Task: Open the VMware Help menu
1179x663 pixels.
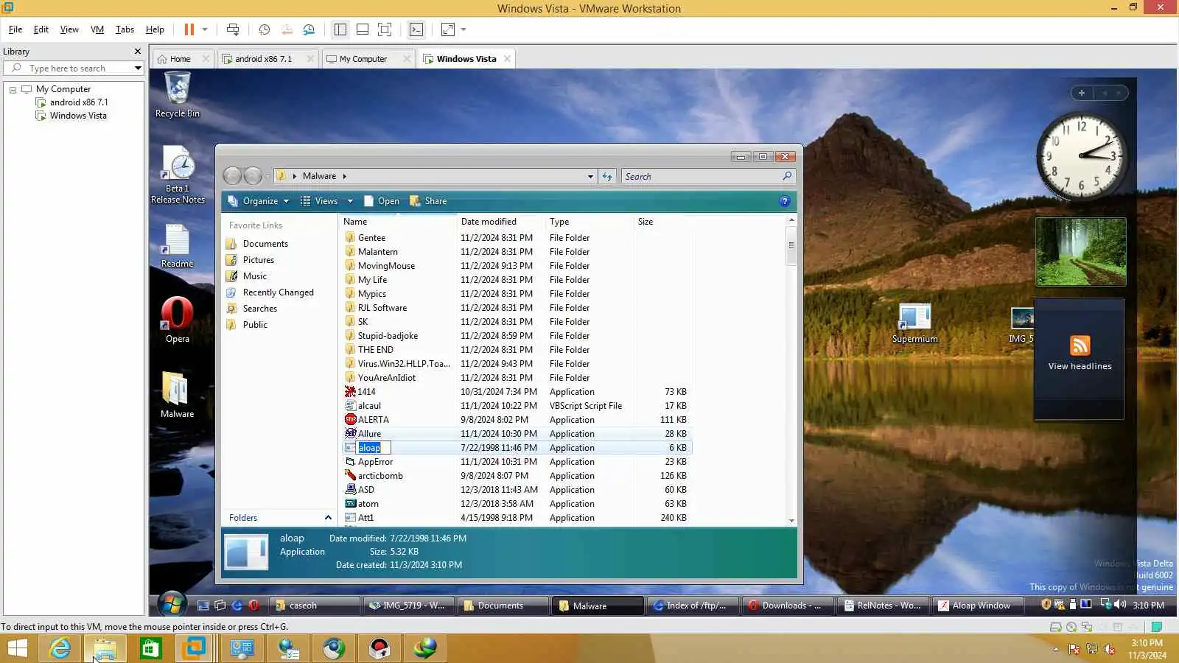Action: [x=155, y=29]
